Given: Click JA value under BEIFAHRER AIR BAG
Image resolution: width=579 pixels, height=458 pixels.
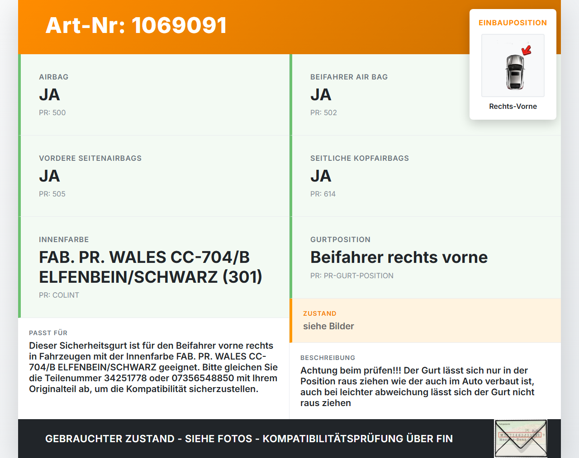Looking at the screenshot, I should (x=321, y=95).
